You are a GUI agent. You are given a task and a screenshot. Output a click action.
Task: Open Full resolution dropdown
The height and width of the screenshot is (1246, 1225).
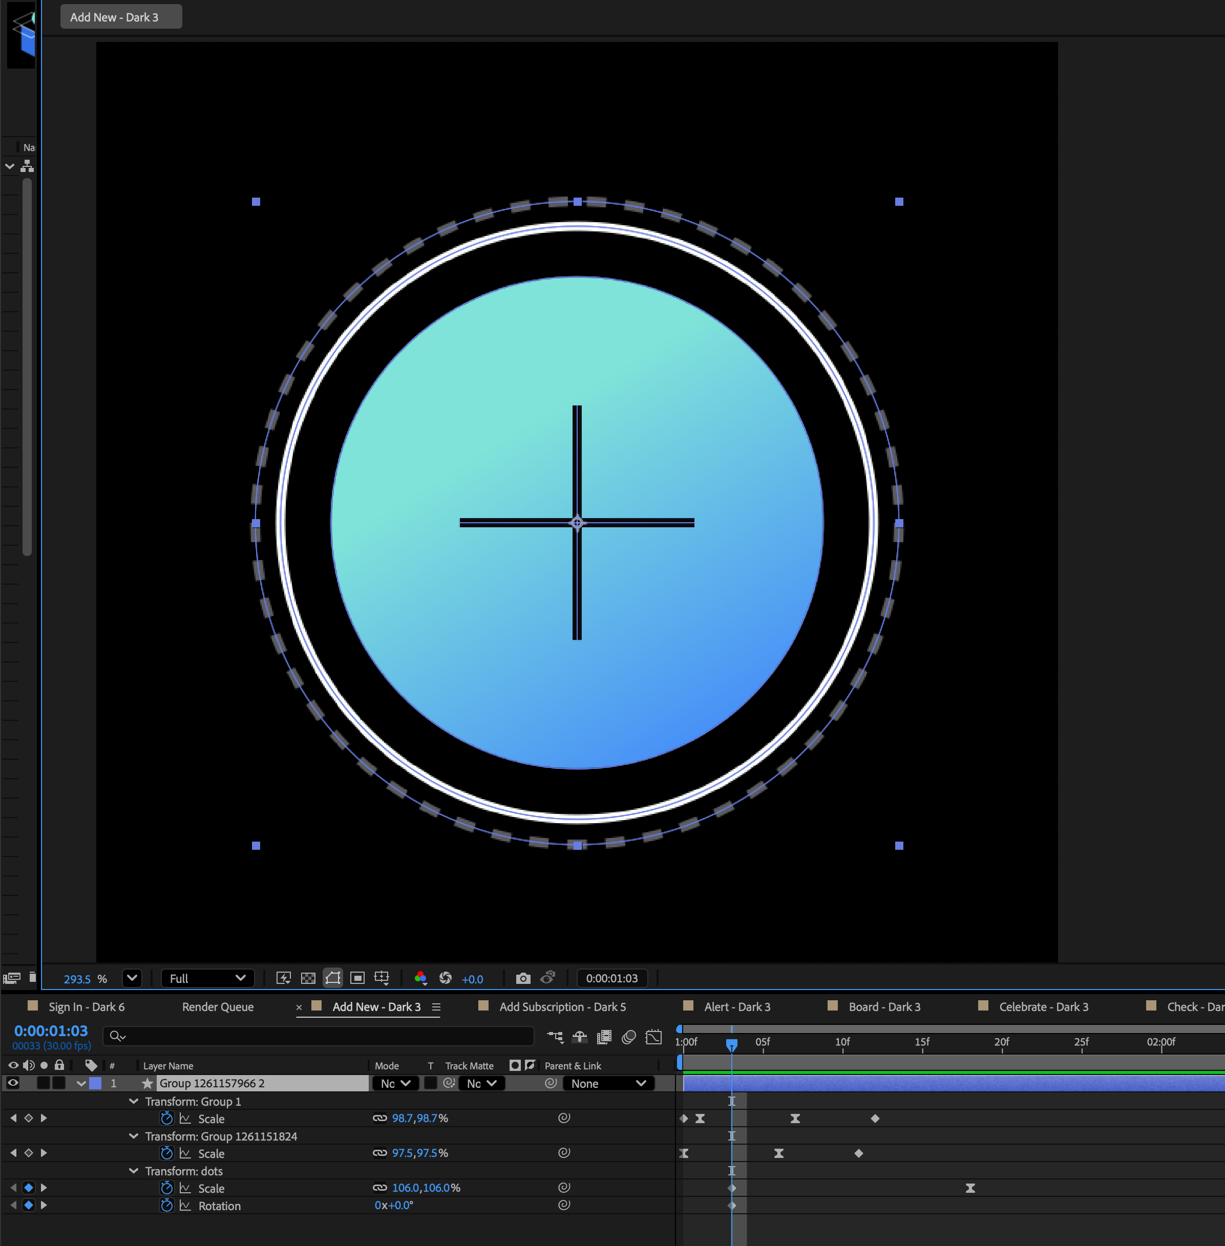[207, 978]
